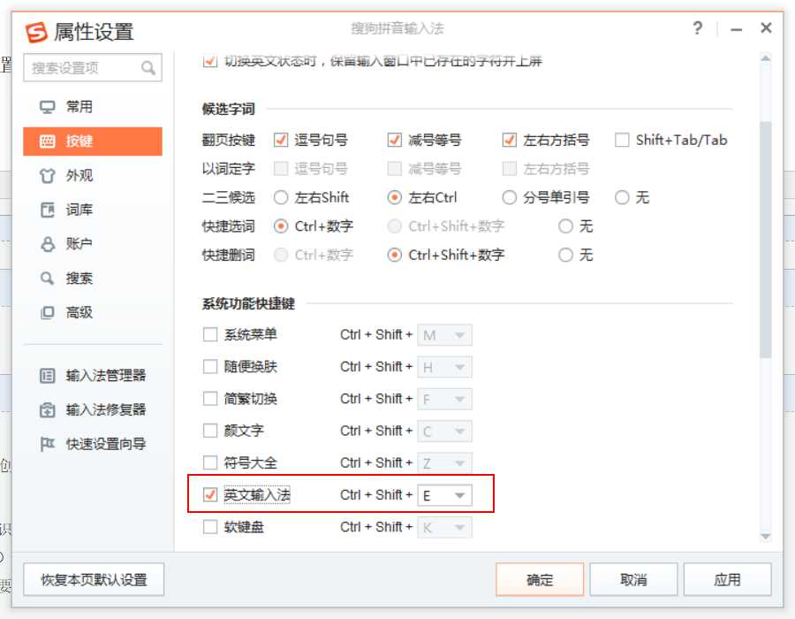Click the 恢复本页默认设置 button
The image size is (795, 619).
94,579
